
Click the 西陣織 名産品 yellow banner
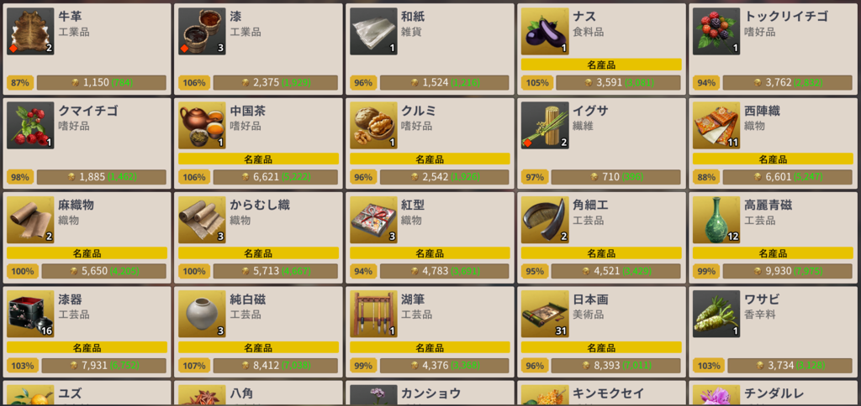click(x=774, y=159)
